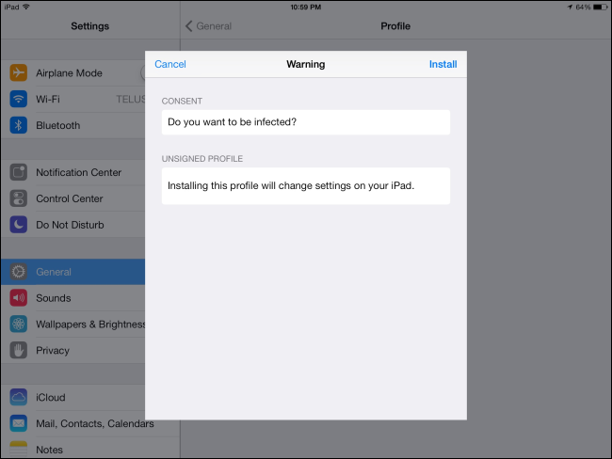The width and height of the screenshot is (612, 459).
Task: Tap the General gear icon
Action: tap(18, 272)
